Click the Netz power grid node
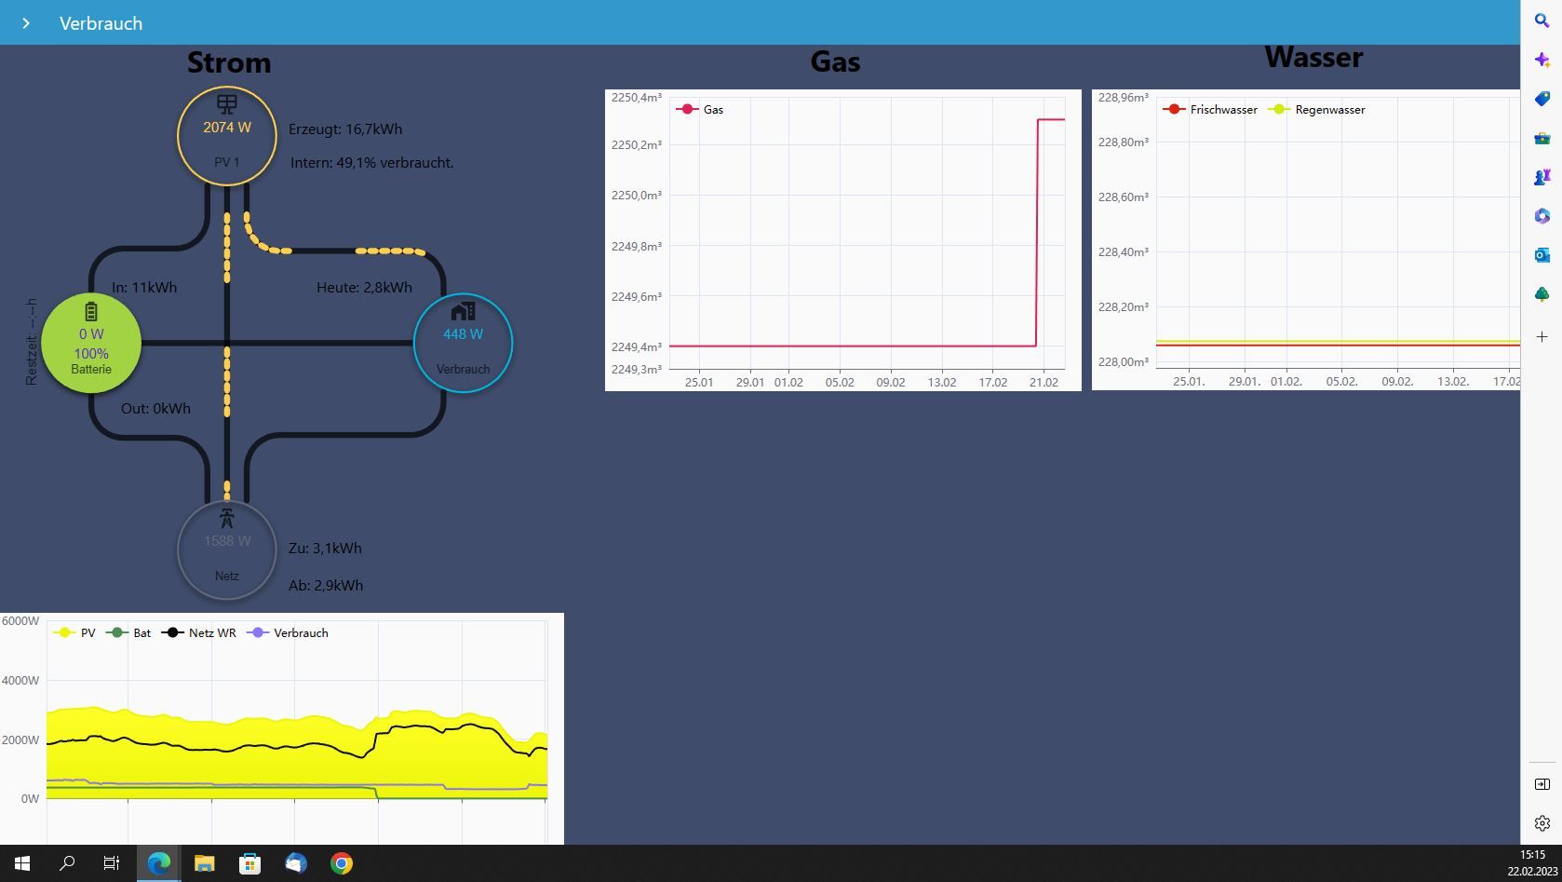 (x=227, y=550)
